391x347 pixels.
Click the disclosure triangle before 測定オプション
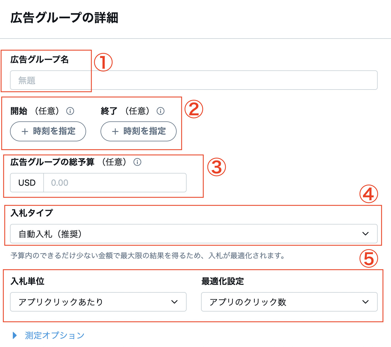coord(14,335)
